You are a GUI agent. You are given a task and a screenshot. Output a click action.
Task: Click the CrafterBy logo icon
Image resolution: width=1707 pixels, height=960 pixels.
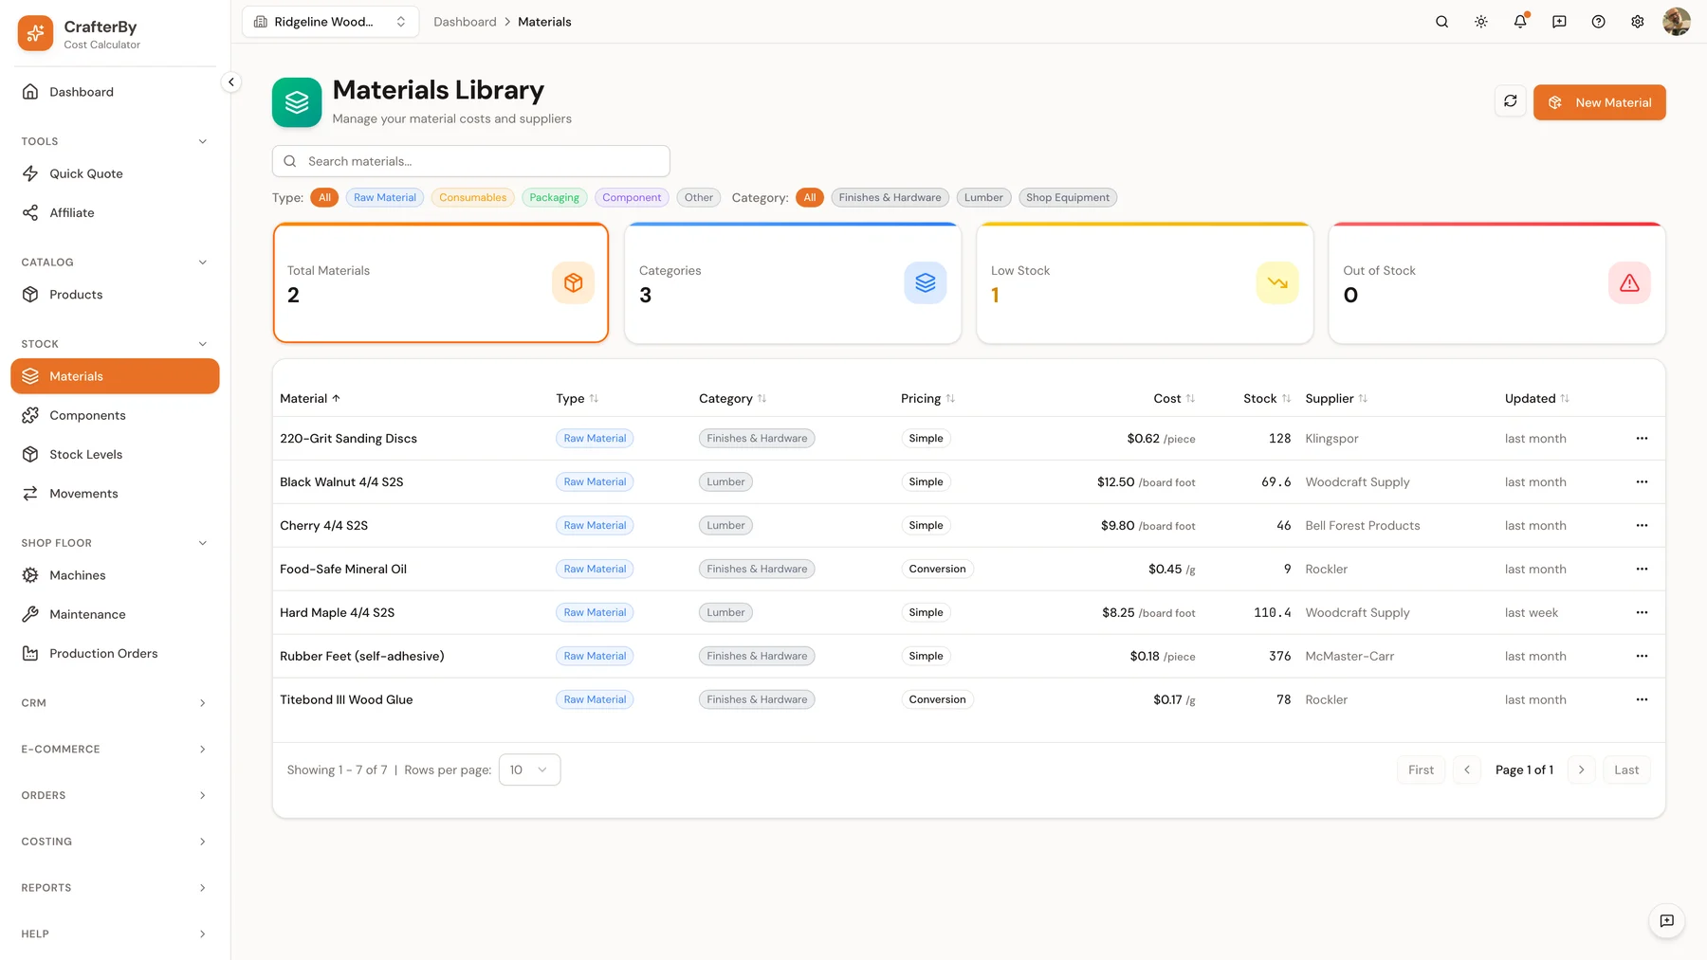tap(35, 33)
